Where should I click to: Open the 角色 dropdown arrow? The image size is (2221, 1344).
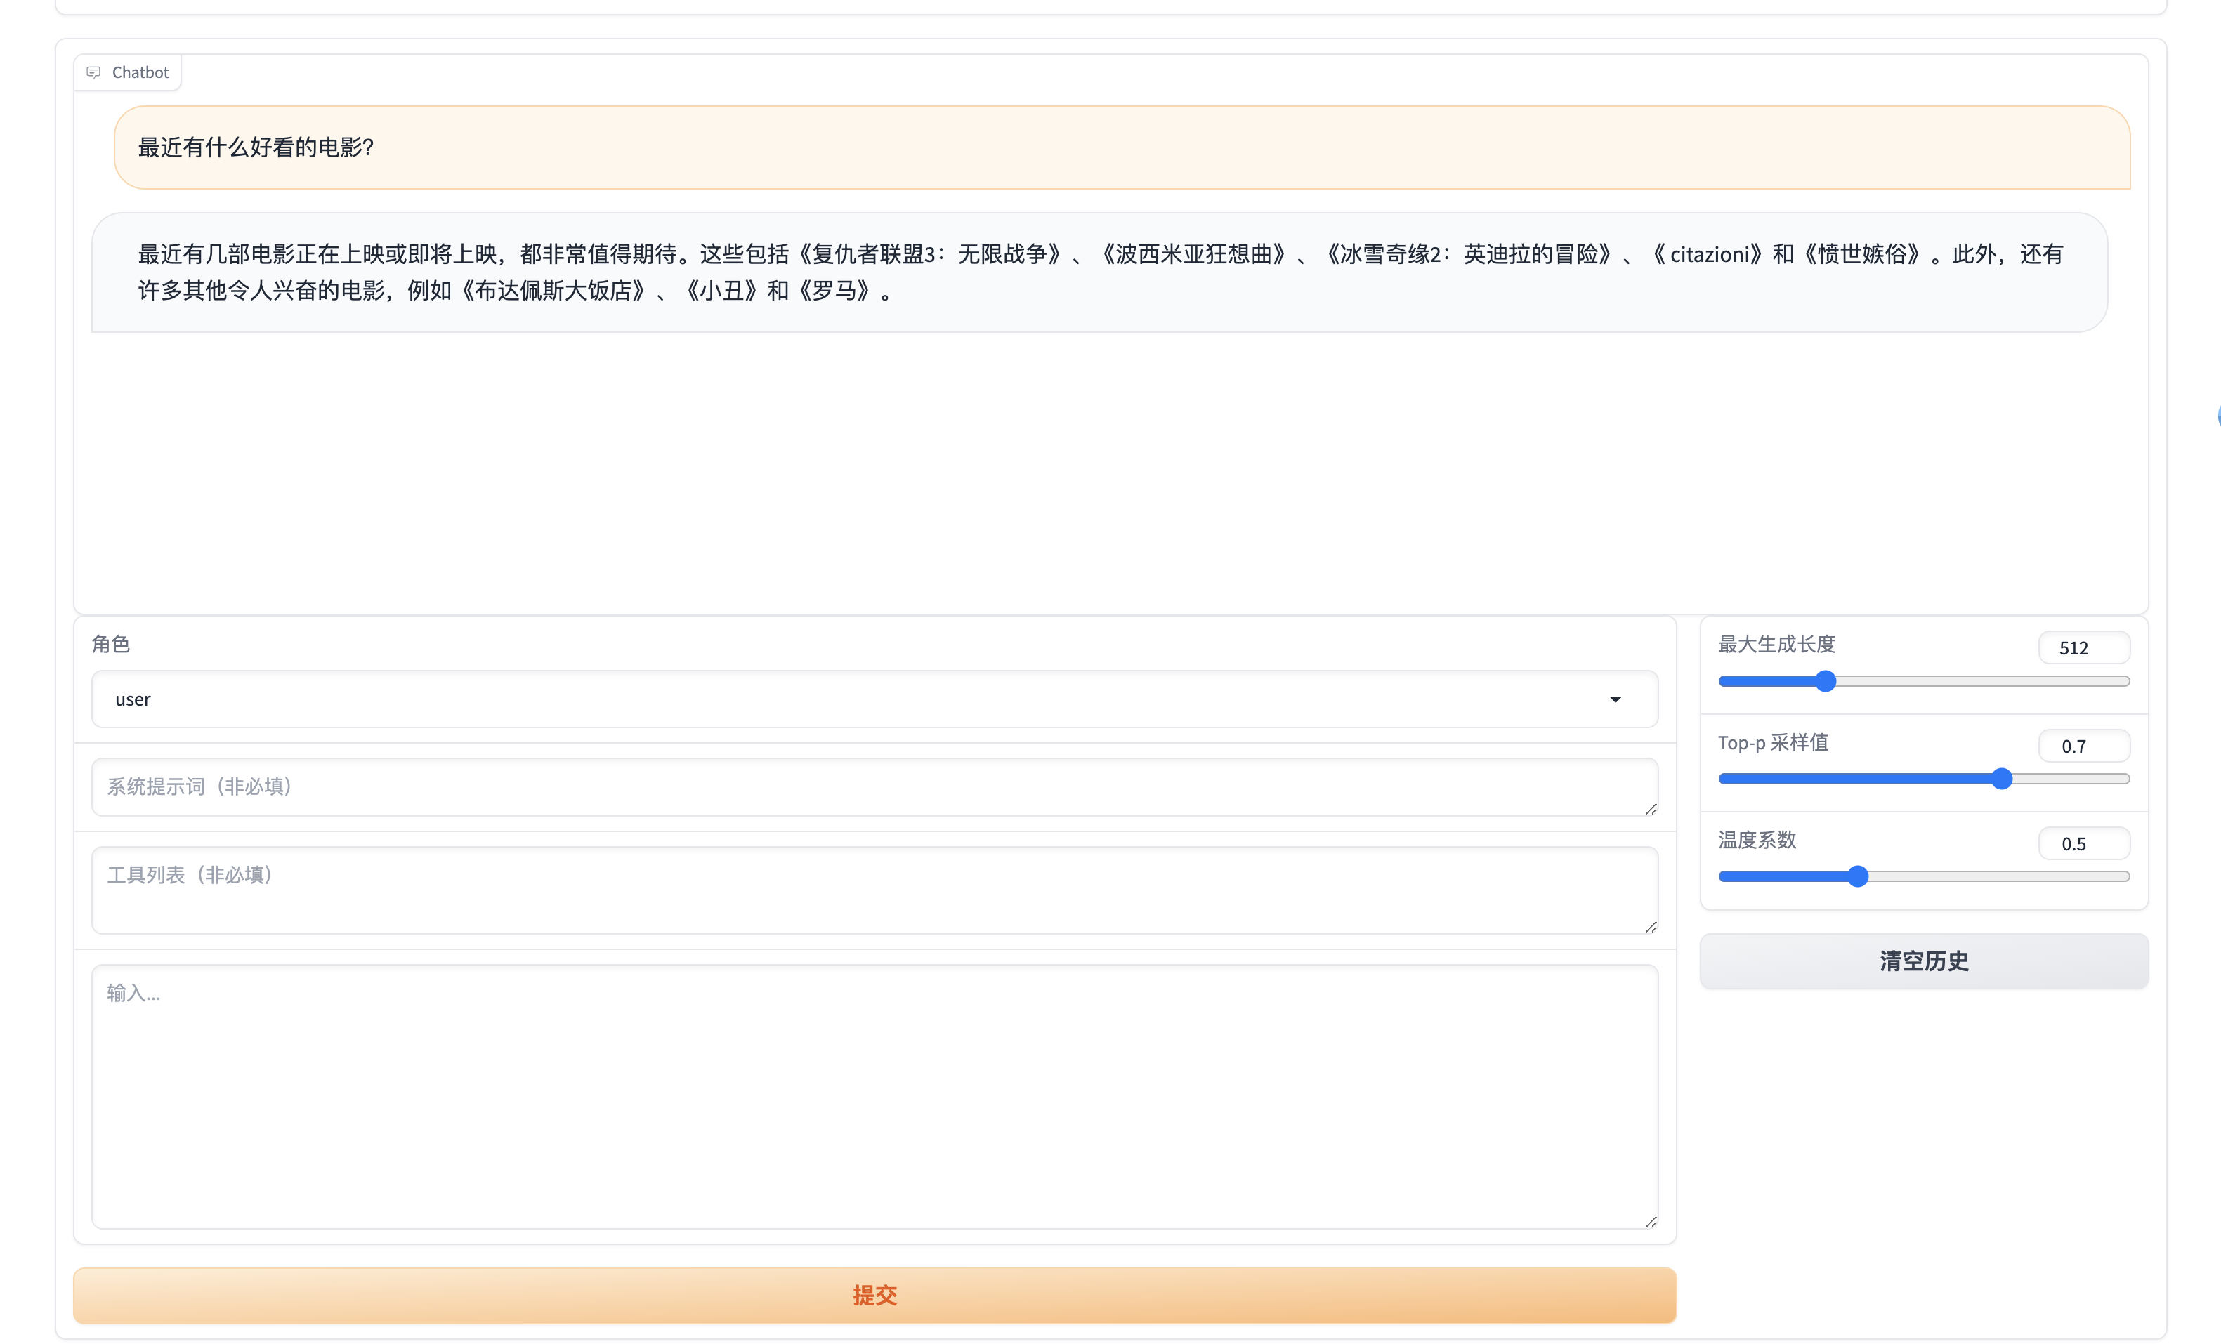(x=1616, y=699)
